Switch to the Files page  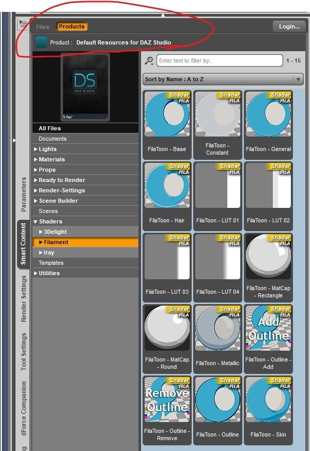coord(43,27)
